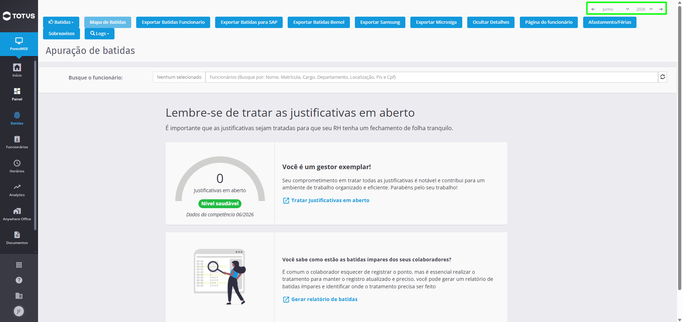Focus the Funcionários search input
The image size is (682, 322).
coord(432,77)
